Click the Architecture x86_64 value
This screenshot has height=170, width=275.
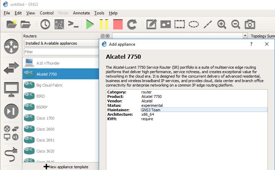(x=147, y=114)
